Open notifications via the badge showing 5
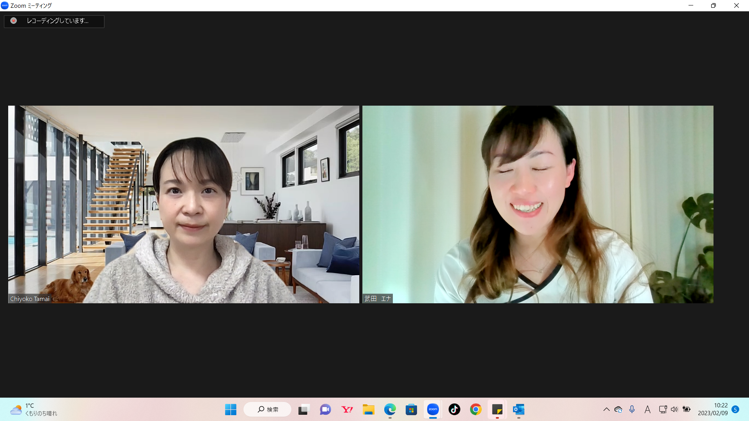This screenshot has height=421, width=749. 735,409
